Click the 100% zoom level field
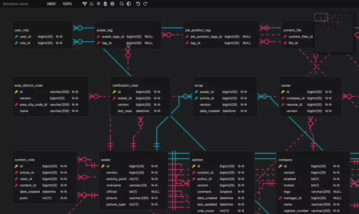This screenshot has width=359, height=214. click(x=67, y=4)
